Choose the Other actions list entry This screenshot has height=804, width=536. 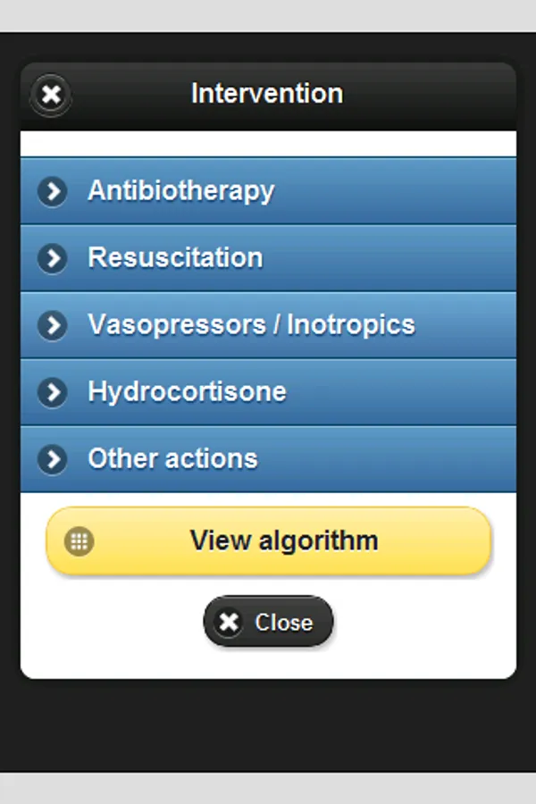[x=268, y=459]
